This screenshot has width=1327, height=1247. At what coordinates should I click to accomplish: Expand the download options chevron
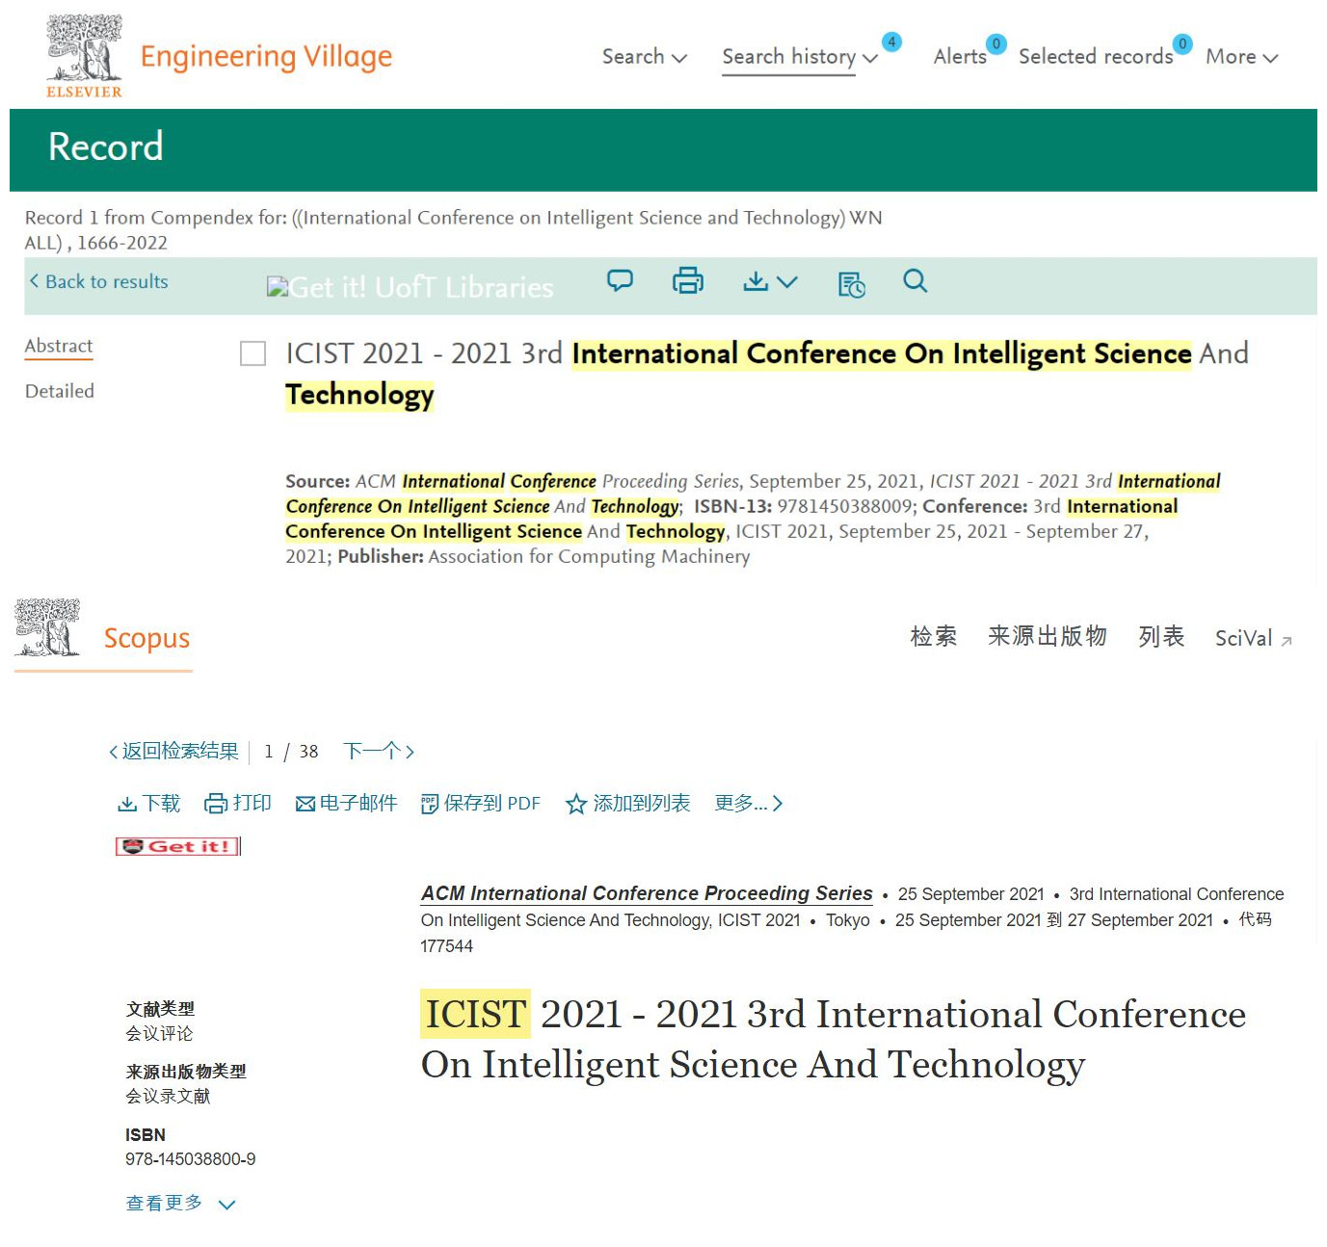point(787,281)
